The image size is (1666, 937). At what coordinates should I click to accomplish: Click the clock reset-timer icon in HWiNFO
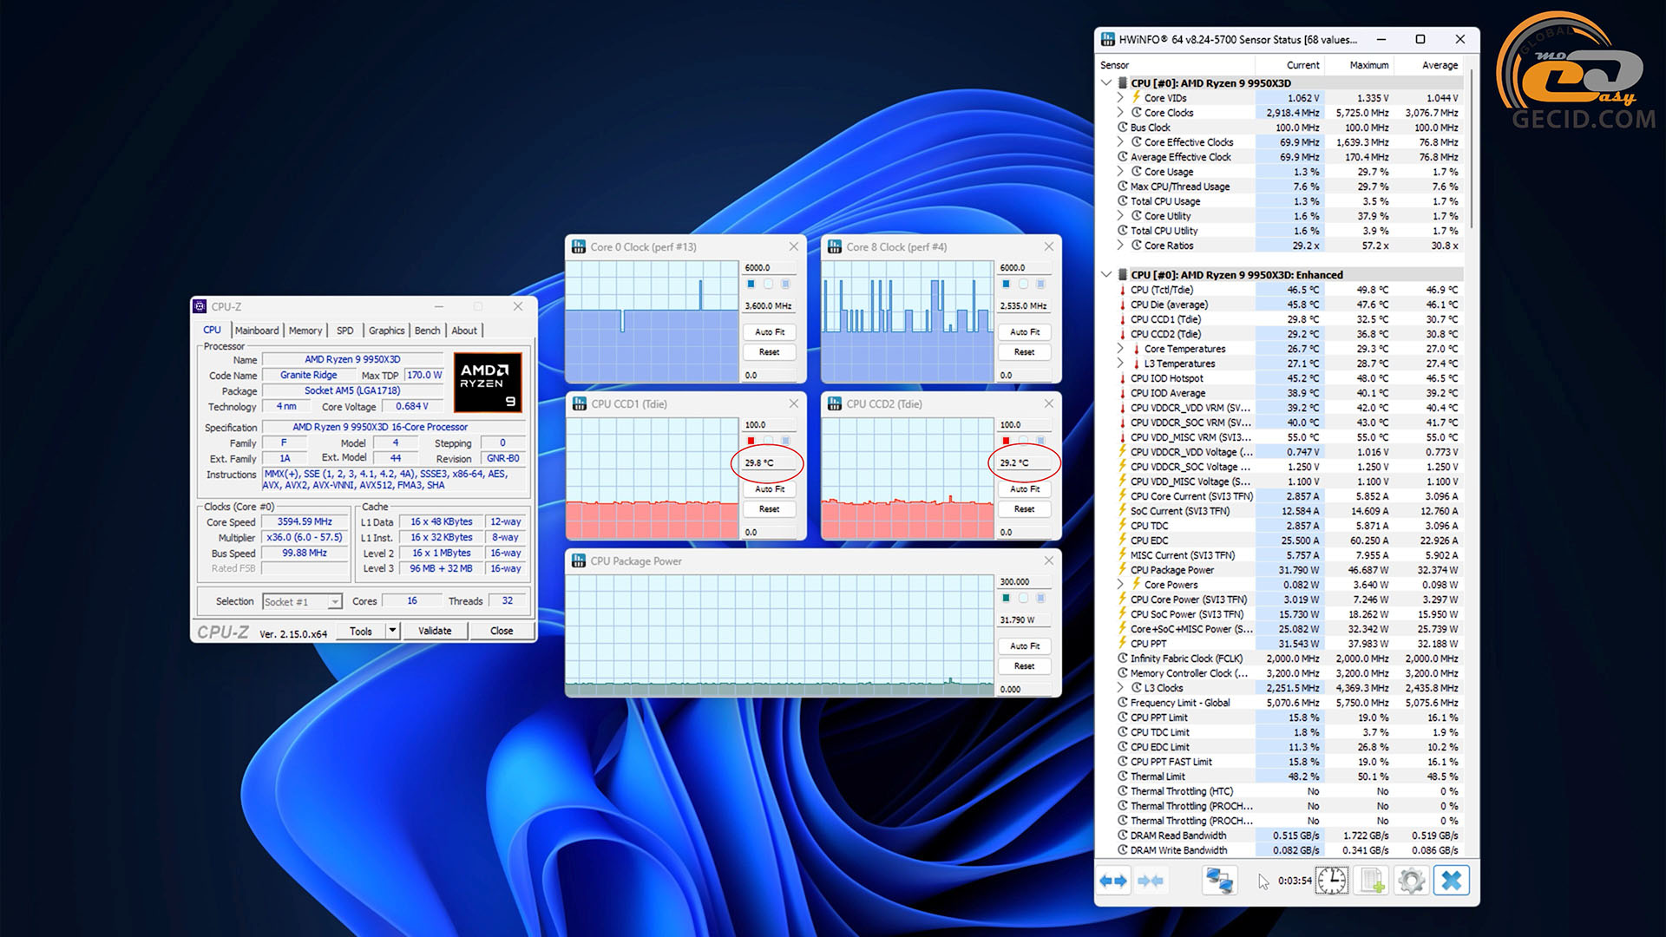[1332, 881]
